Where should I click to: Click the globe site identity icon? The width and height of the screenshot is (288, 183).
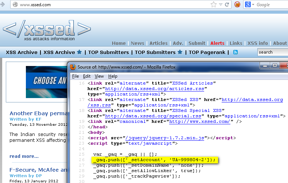click(15, 4)
